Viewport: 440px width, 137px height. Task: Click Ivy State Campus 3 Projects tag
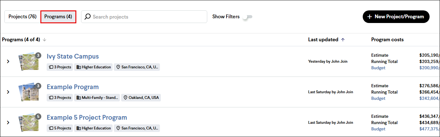point(60,67)
